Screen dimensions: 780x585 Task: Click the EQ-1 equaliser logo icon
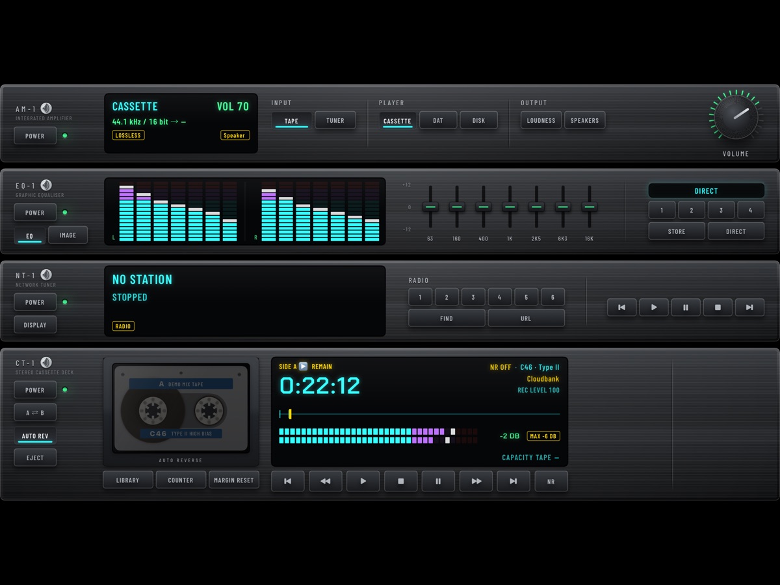click(46, 185)
